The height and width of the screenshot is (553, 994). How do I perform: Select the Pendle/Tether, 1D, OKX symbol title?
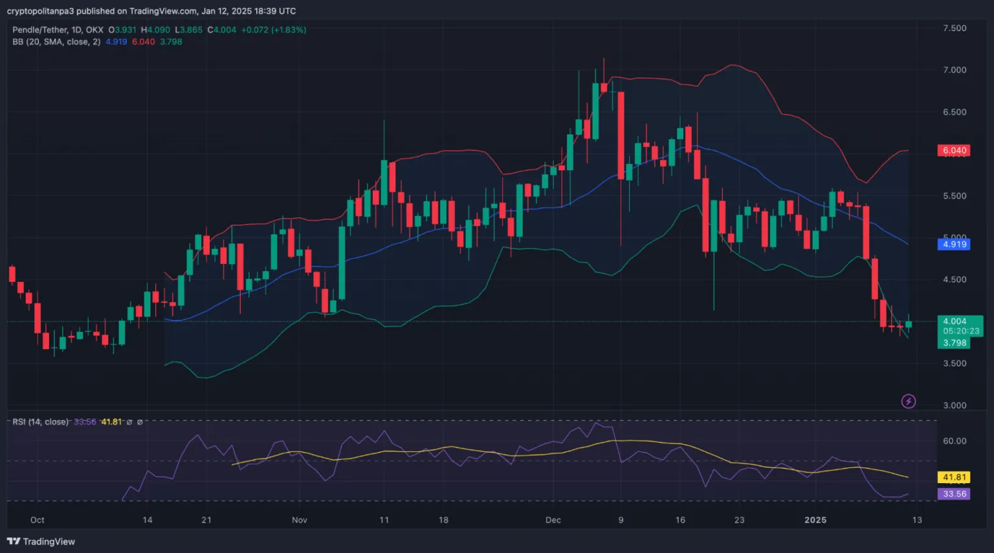pos(58,30)
